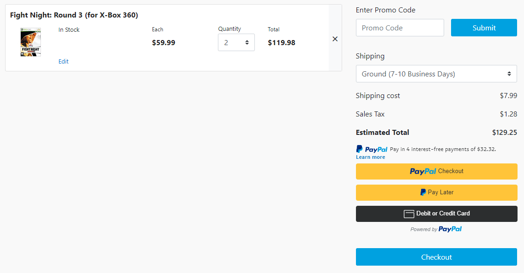
Task: Click the Fight Night game cover thumbnail
Action: [30, 42]
